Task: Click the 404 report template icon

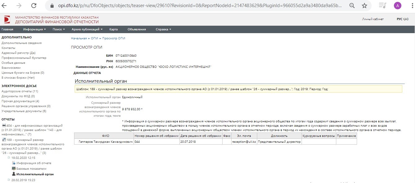Action: coord(4,125)
